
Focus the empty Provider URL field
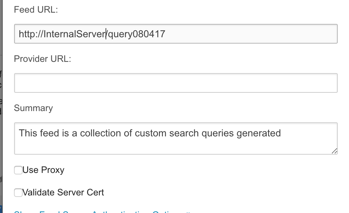176,83
